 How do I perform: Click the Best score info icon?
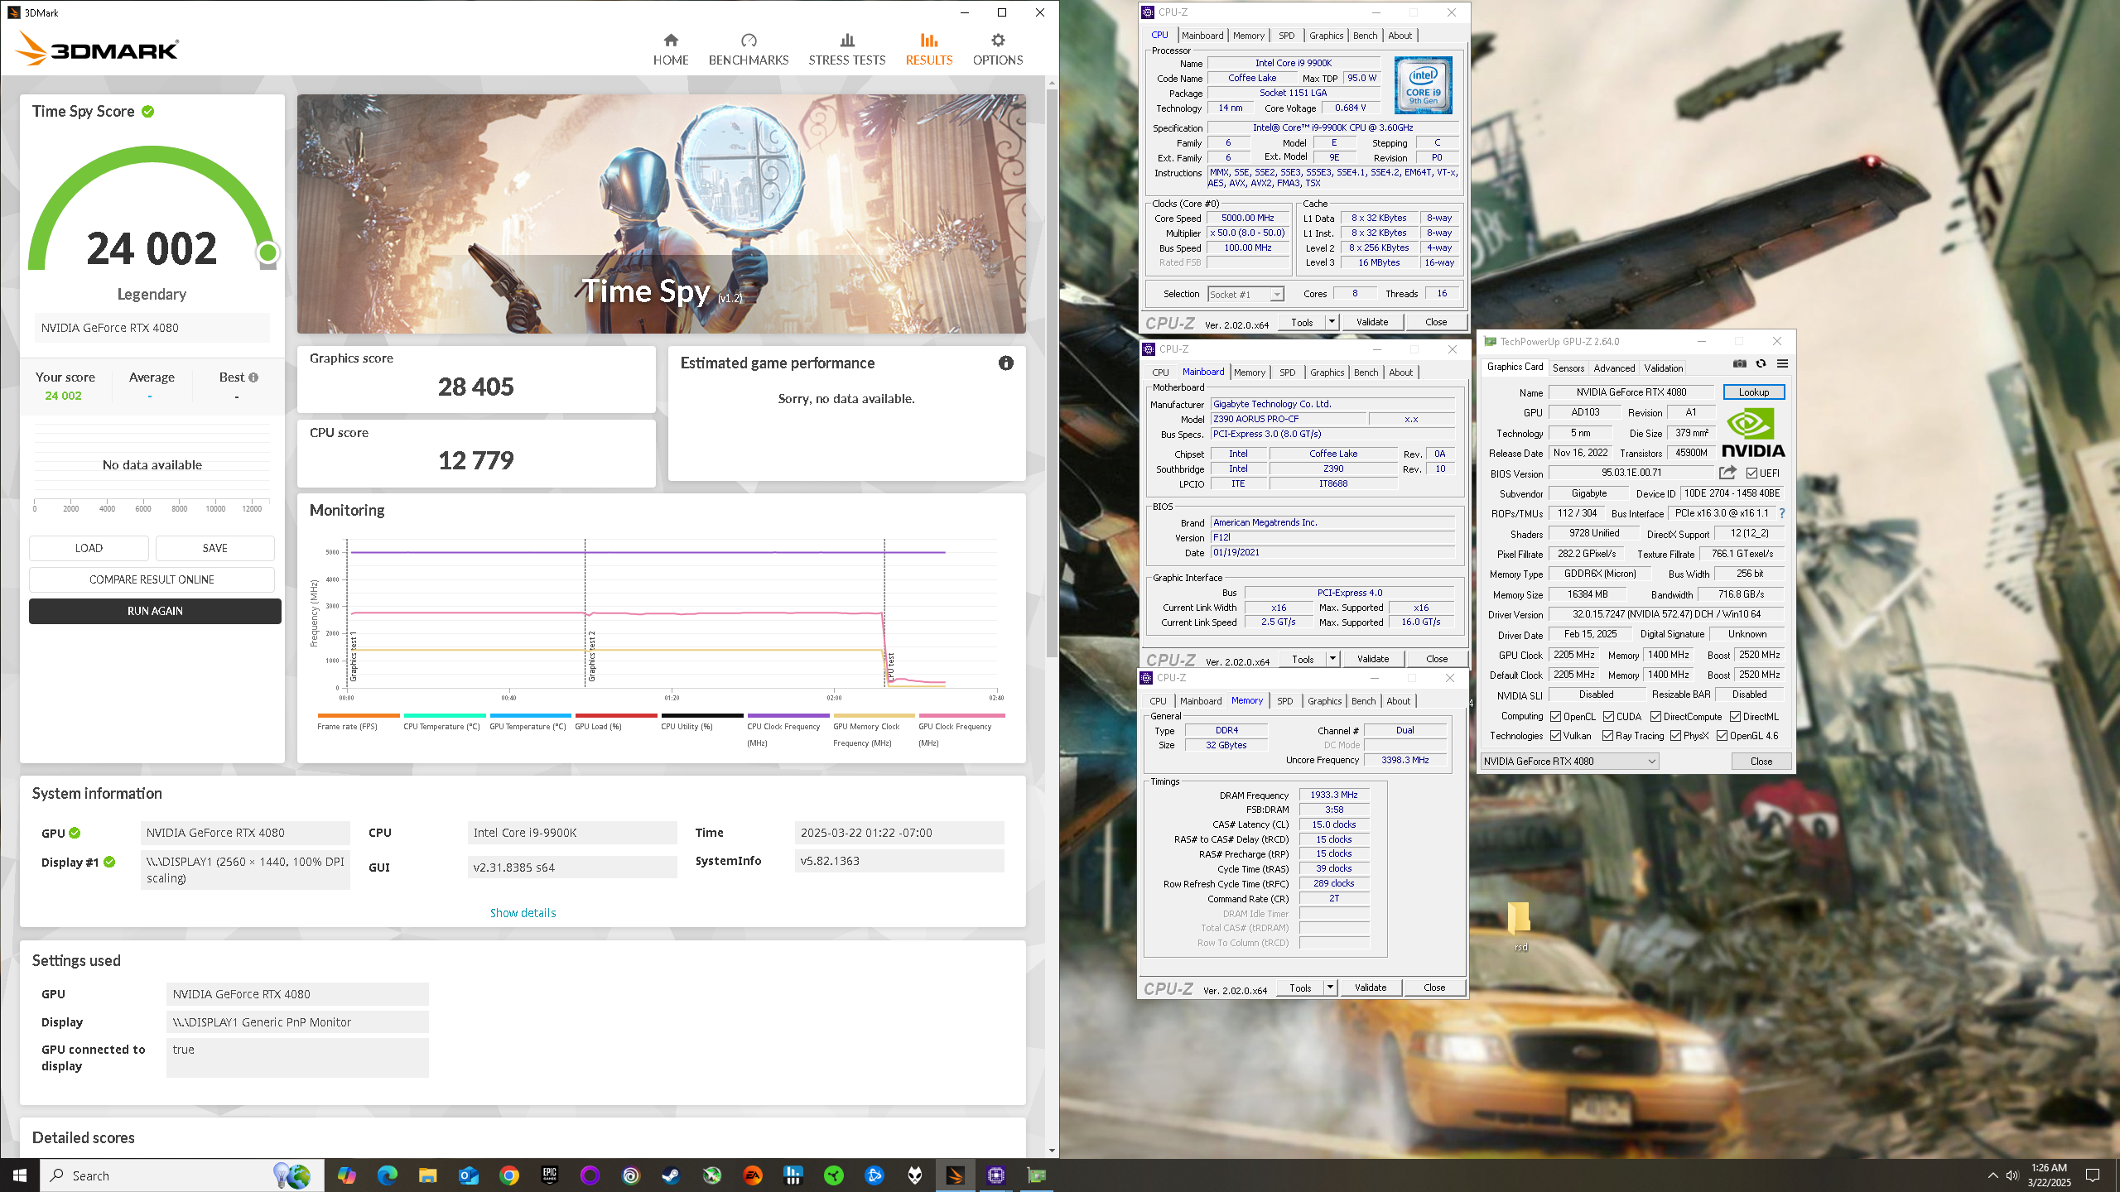[x=253, y=377]
